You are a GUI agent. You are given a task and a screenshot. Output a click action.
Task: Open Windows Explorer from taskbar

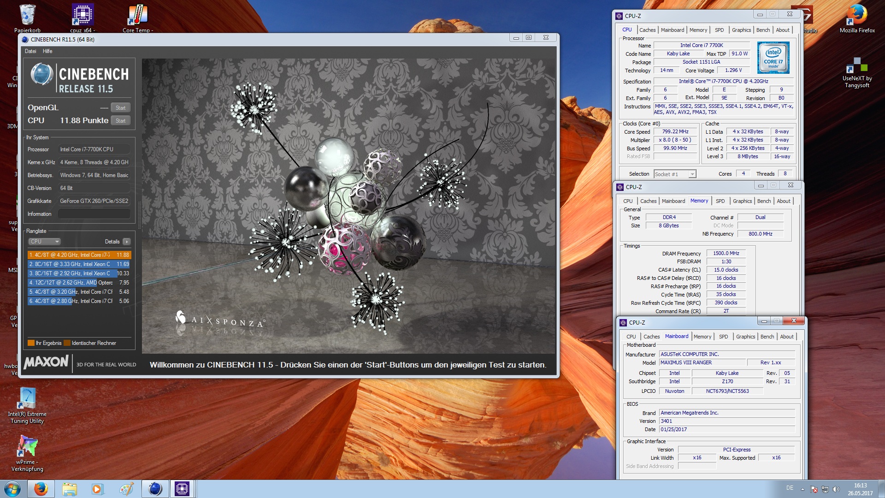(70, 489)
